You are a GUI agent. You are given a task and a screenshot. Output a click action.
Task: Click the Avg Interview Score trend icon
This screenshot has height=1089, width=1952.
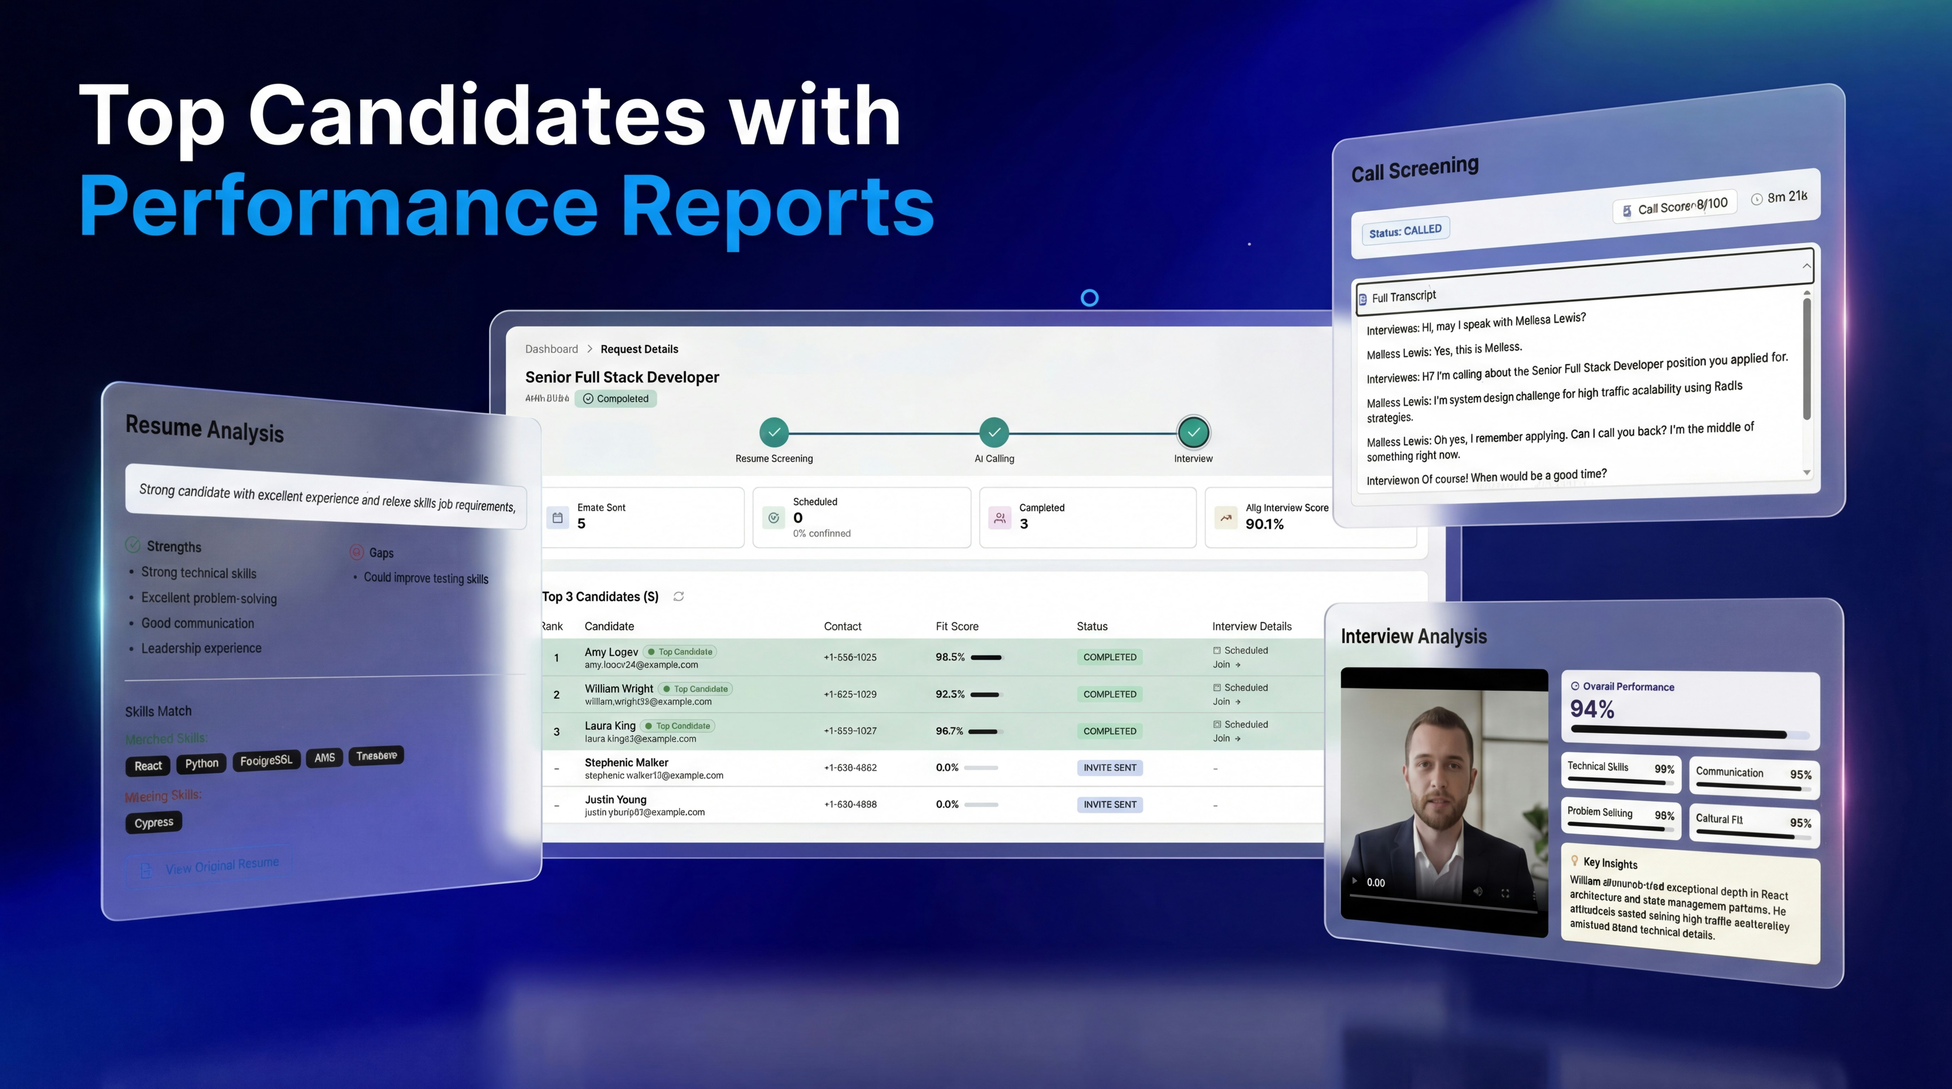tap(1225, 518)
